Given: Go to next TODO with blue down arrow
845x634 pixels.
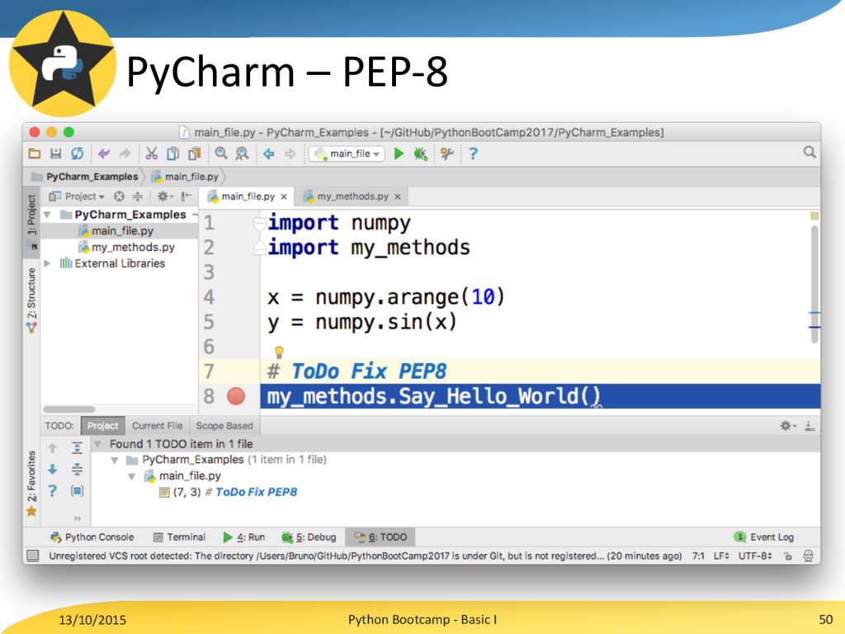Looking at the screenshot, I should pos(52,469).
